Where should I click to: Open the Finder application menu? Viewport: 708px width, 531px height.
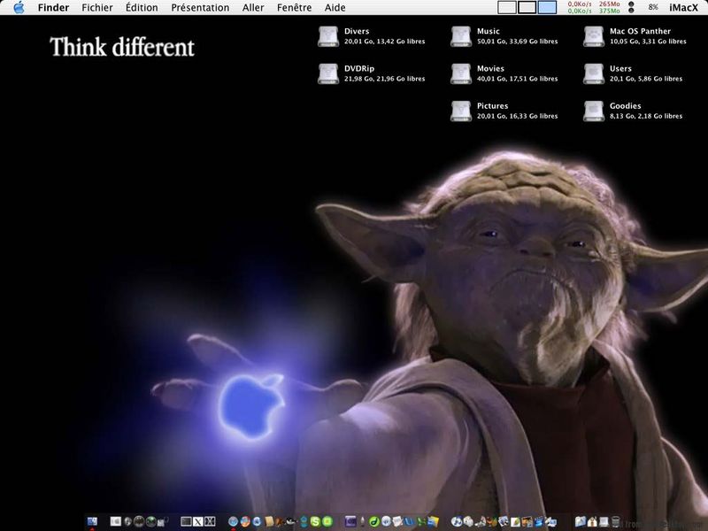tap(53, 8)
